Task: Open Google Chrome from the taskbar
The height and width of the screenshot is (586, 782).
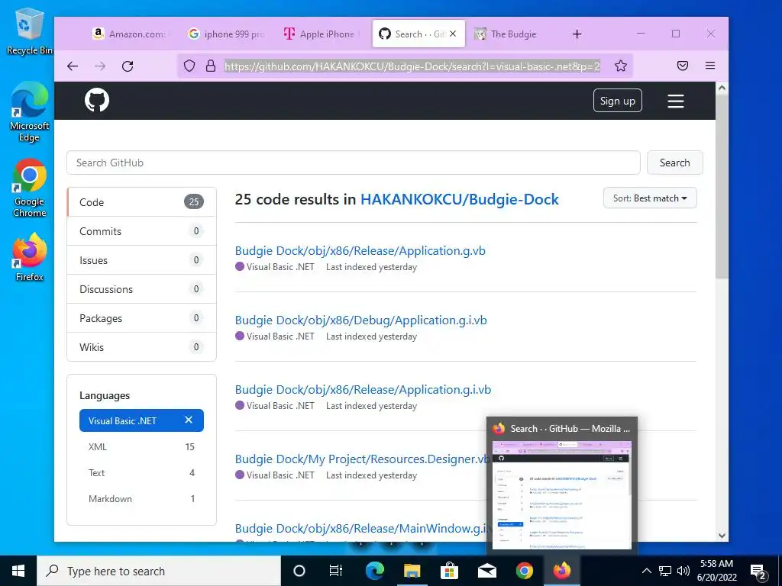Action: pos(524,571)
